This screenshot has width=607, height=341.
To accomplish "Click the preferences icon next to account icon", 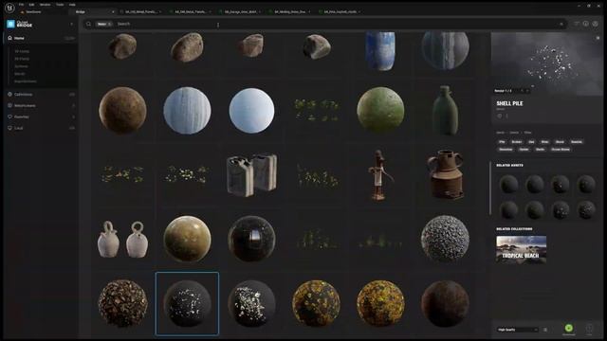I will click(x=586, y=24).
